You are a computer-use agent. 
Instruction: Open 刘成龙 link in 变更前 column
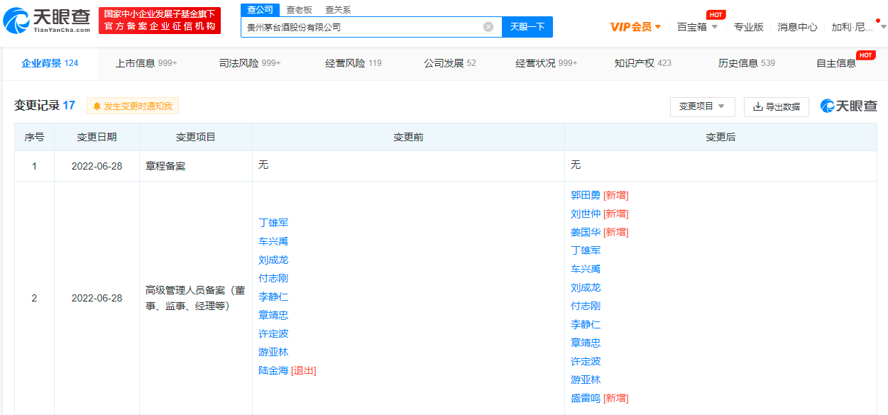point(273,260)
